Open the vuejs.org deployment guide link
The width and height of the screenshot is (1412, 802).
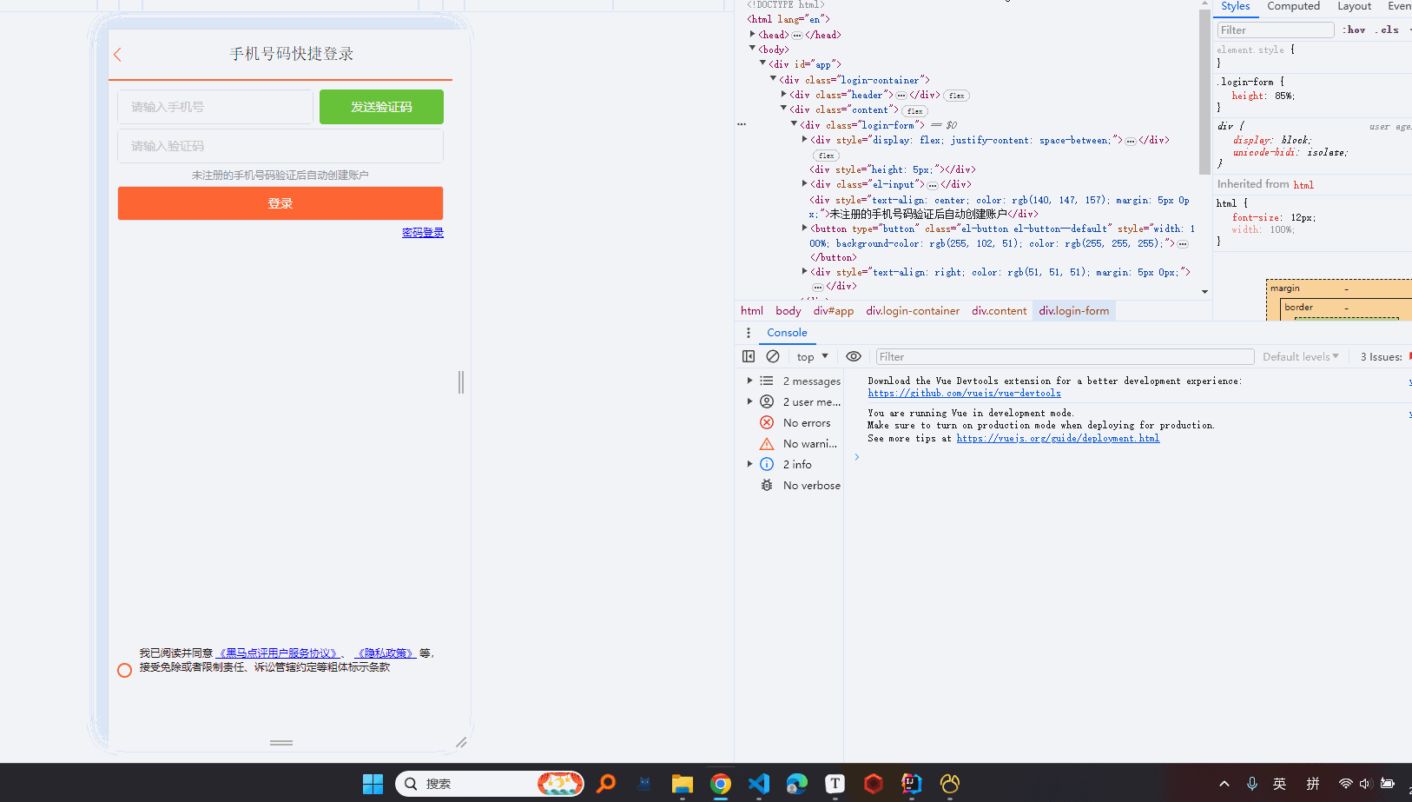1058,439
